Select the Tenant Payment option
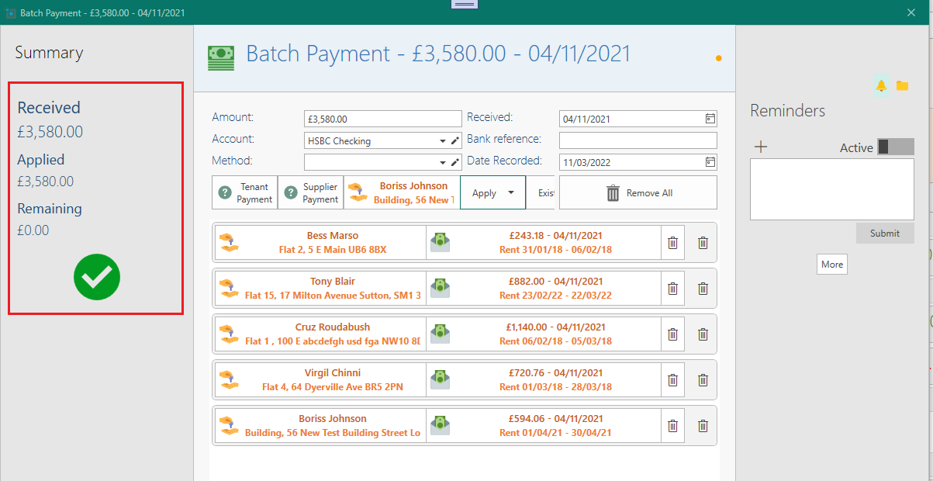 244,193
